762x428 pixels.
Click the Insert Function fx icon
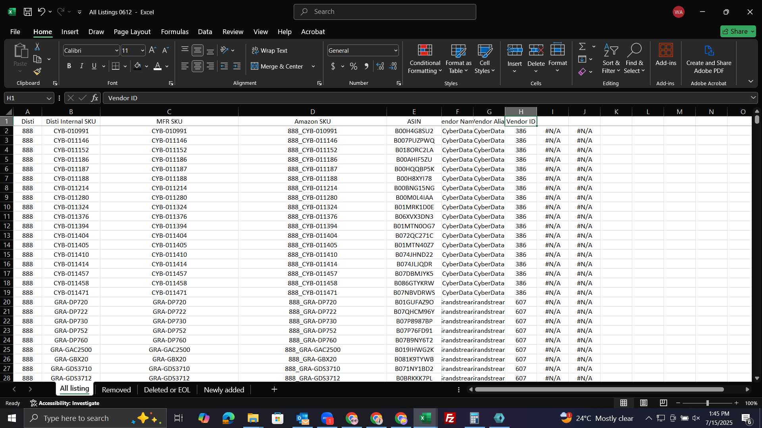[x=94, y=98]
